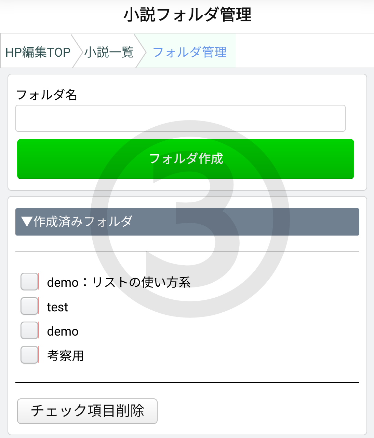Enable the checkbox for the plain demo folder

coord(29,330)
